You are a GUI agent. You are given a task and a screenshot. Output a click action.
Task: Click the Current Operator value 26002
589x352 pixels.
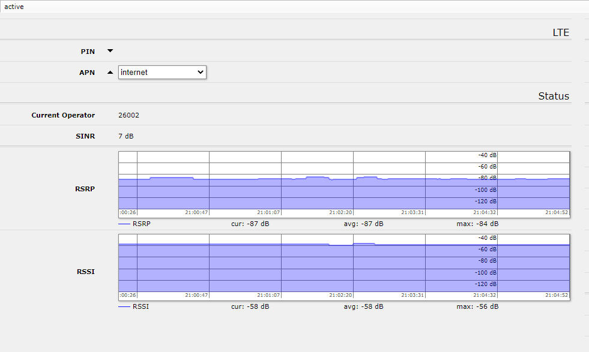(x=128, y=115)
